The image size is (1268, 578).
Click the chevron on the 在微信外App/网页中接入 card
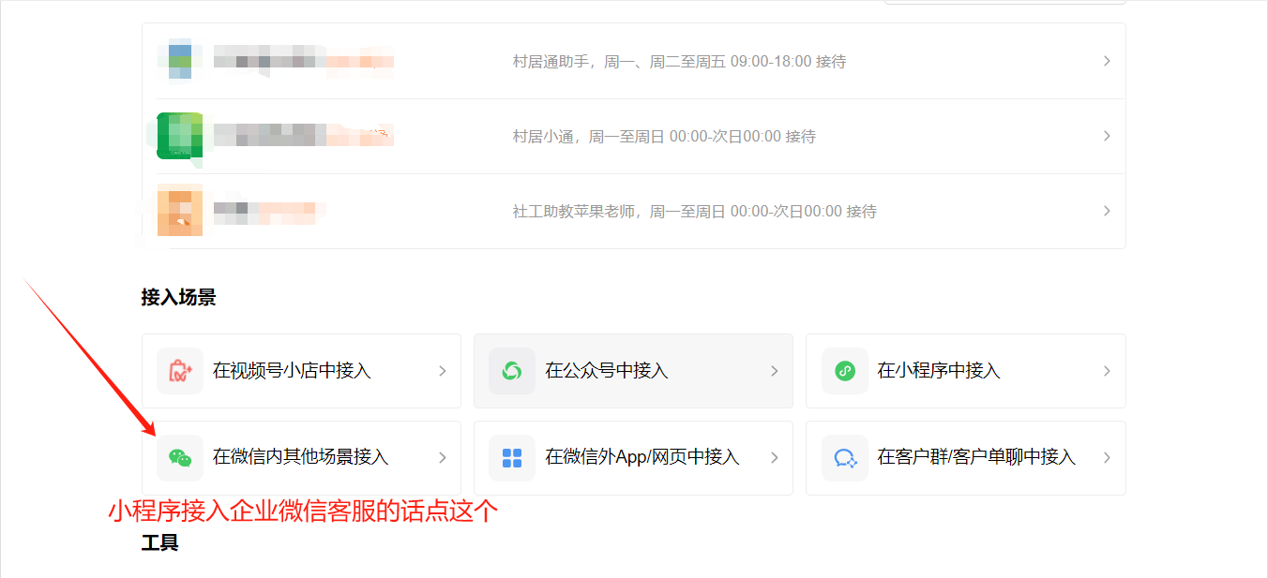pyautogui.click(x=775, y=457)
